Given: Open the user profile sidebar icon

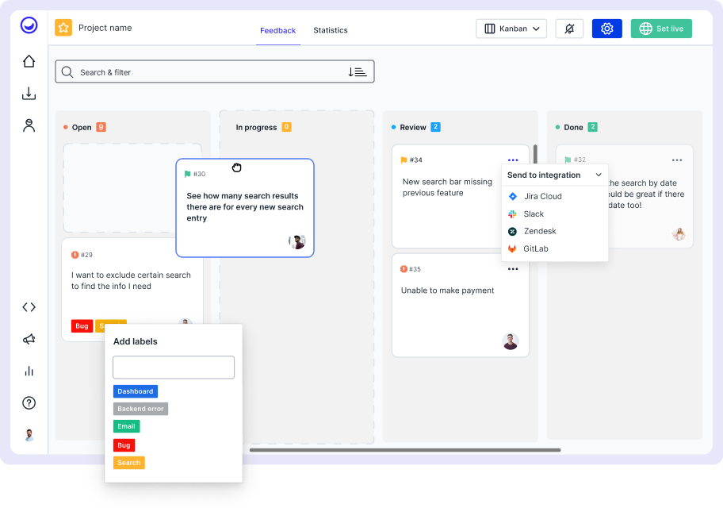Looking at the screenshot, I should (x=29, y=125).
